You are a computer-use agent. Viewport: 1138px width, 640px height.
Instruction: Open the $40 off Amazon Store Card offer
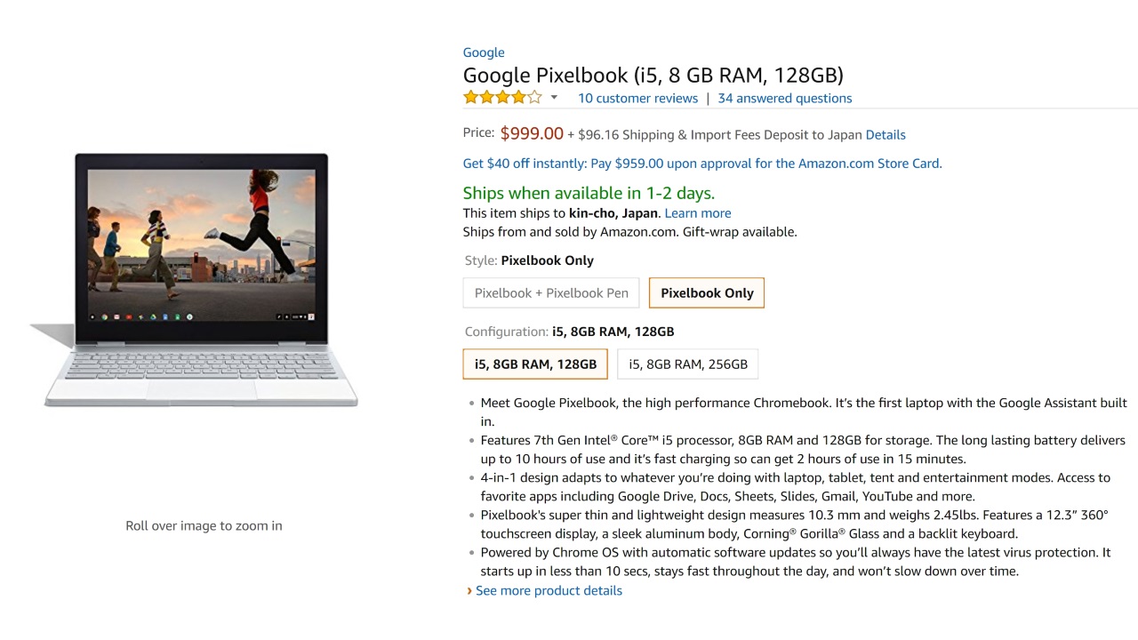pos(701,164)
